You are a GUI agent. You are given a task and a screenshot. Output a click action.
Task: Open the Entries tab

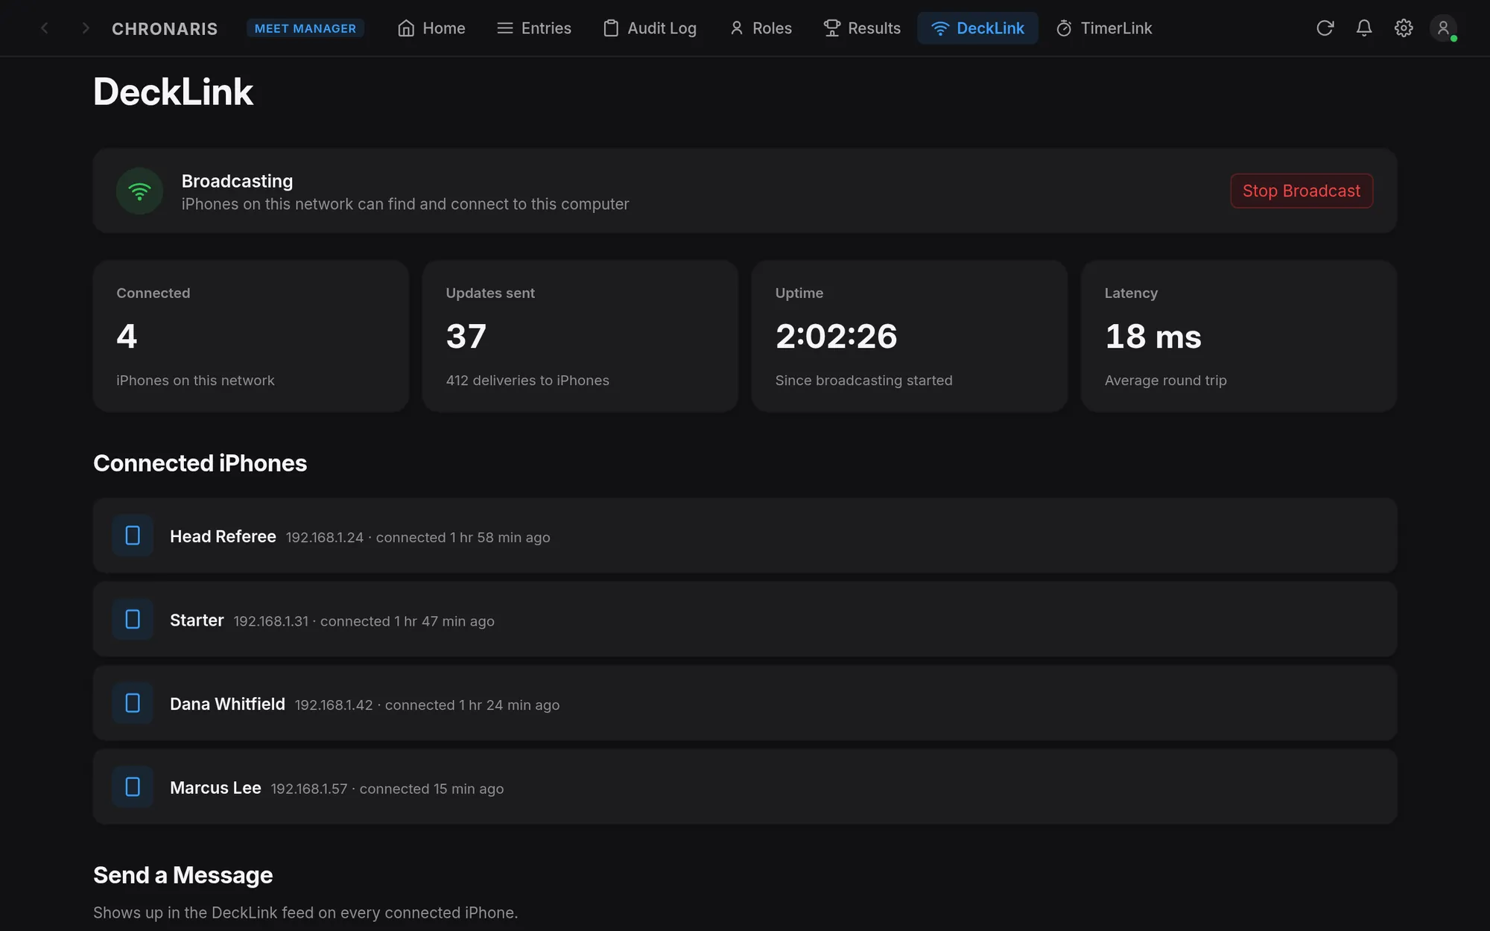tap(534, 28)
